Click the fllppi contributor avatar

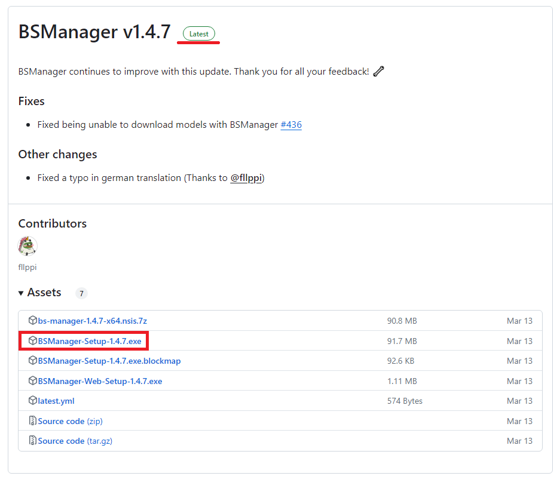tap(27, 246)
